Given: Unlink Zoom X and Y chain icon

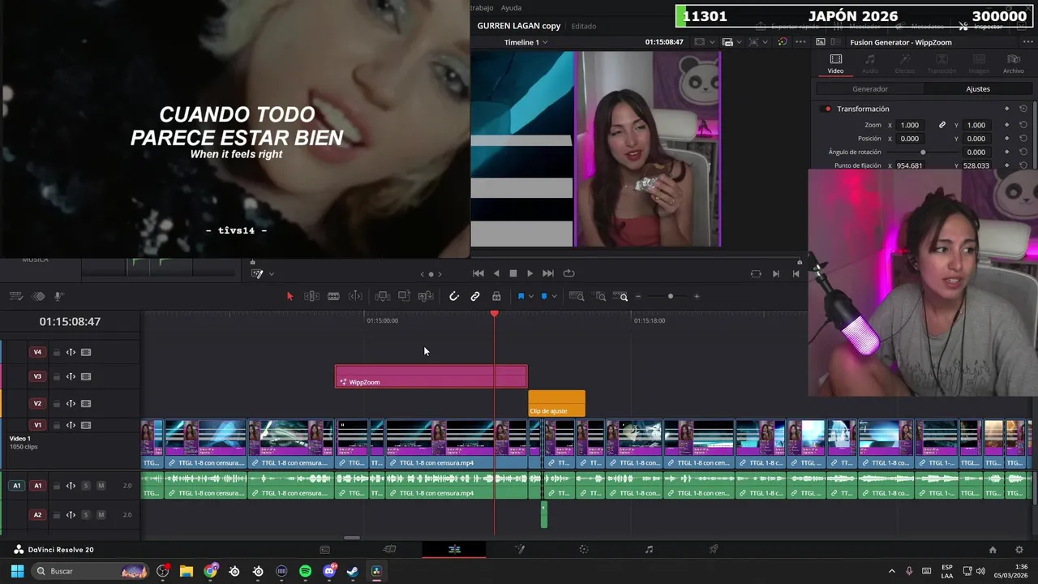Looking at the screenshot, I should [x=942, y=125].
